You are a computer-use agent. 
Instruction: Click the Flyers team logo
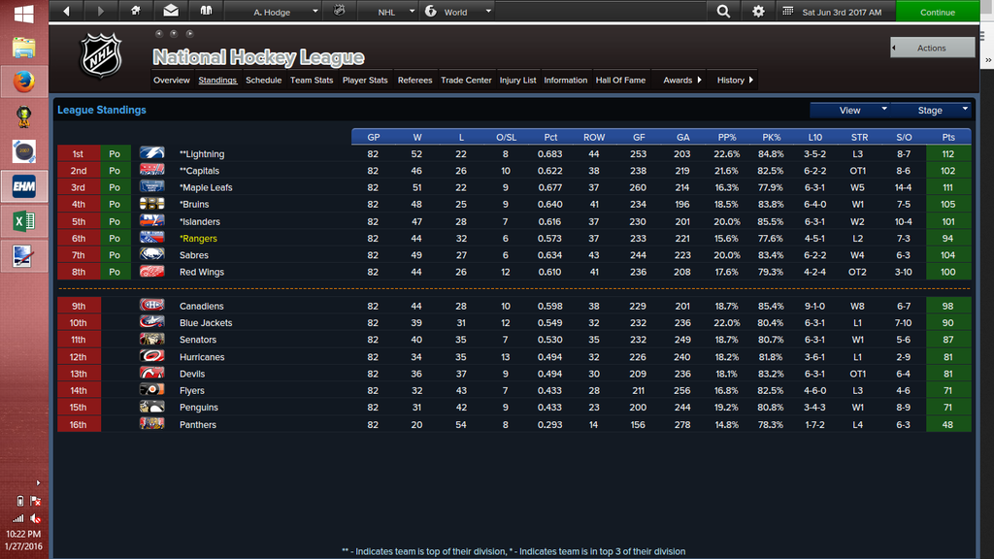[152, 390]
